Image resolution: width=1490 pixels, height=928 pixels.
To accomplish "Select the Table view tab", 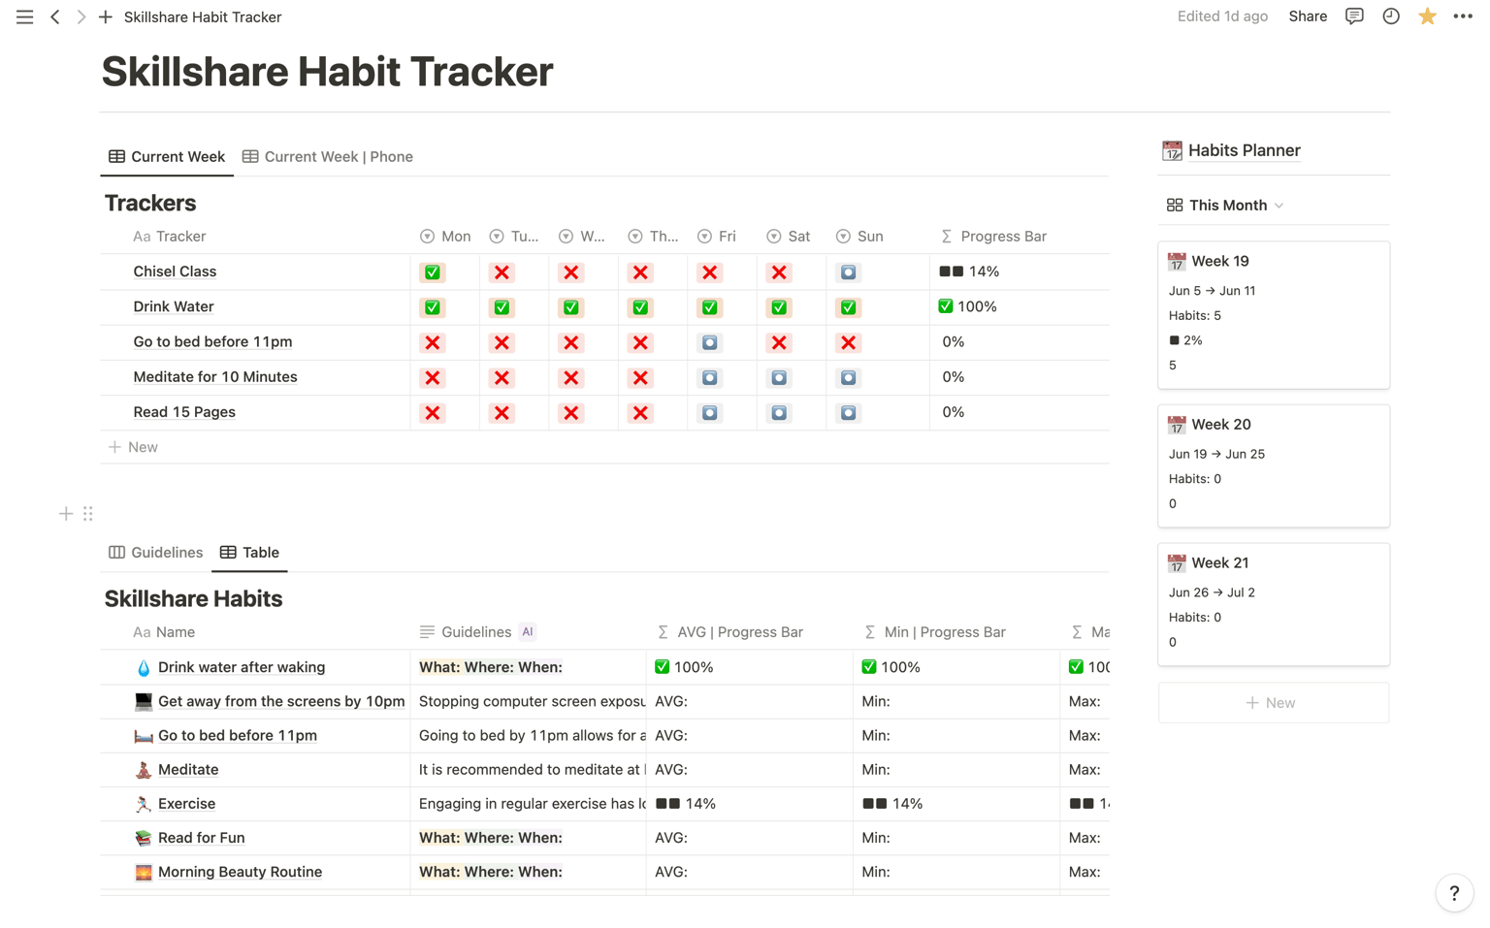I will (x=249, y=553).
